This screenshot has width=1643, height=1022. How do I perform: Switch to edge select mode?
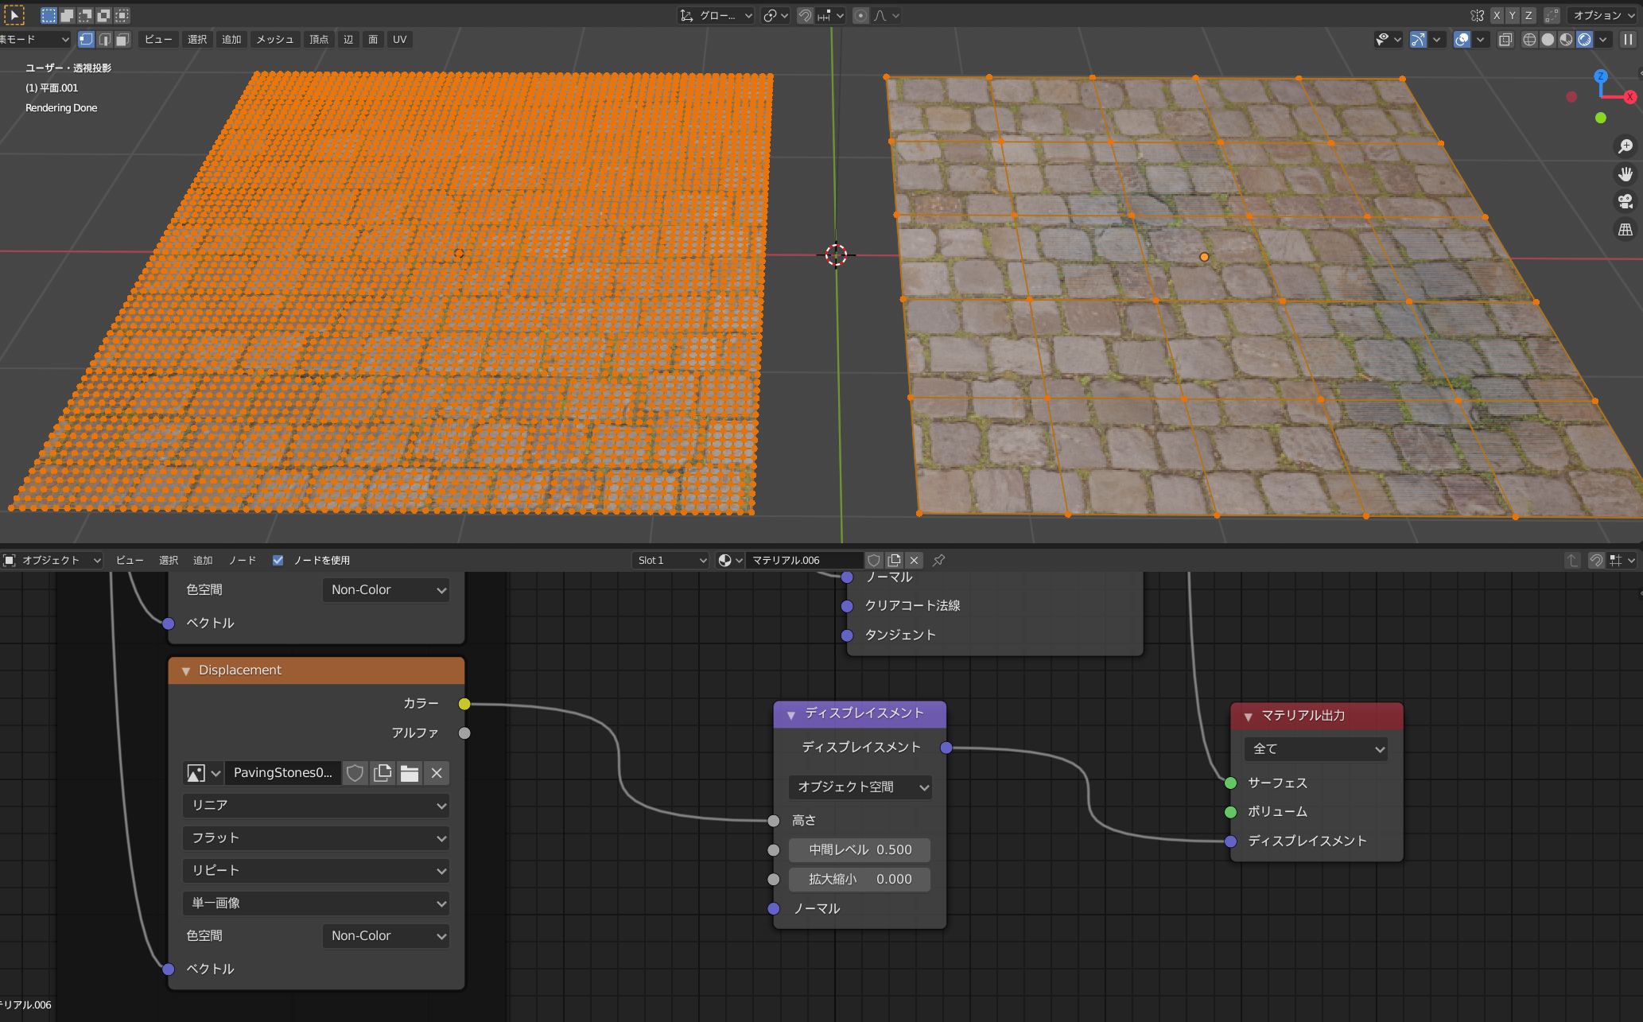(104, 39)
